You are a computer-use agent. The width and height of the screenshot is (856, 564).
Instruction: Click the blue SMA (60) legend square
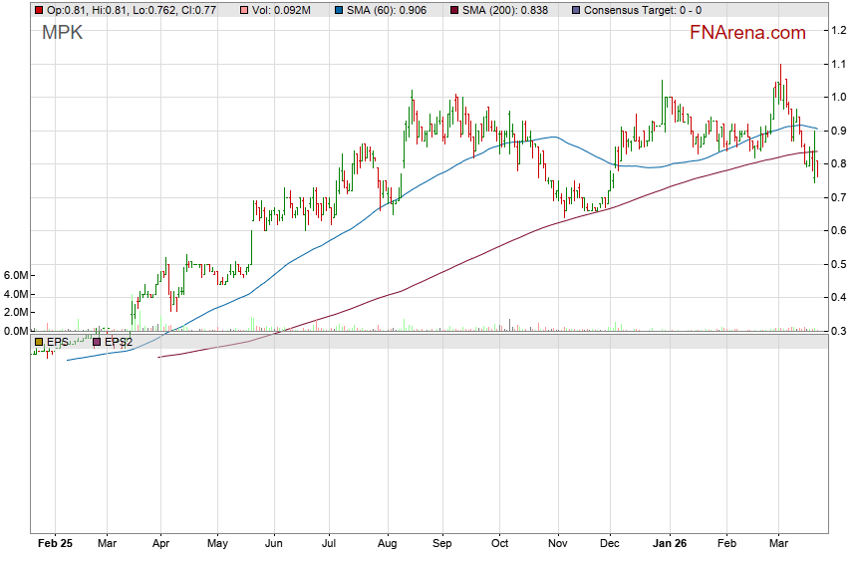coord(339,10)
